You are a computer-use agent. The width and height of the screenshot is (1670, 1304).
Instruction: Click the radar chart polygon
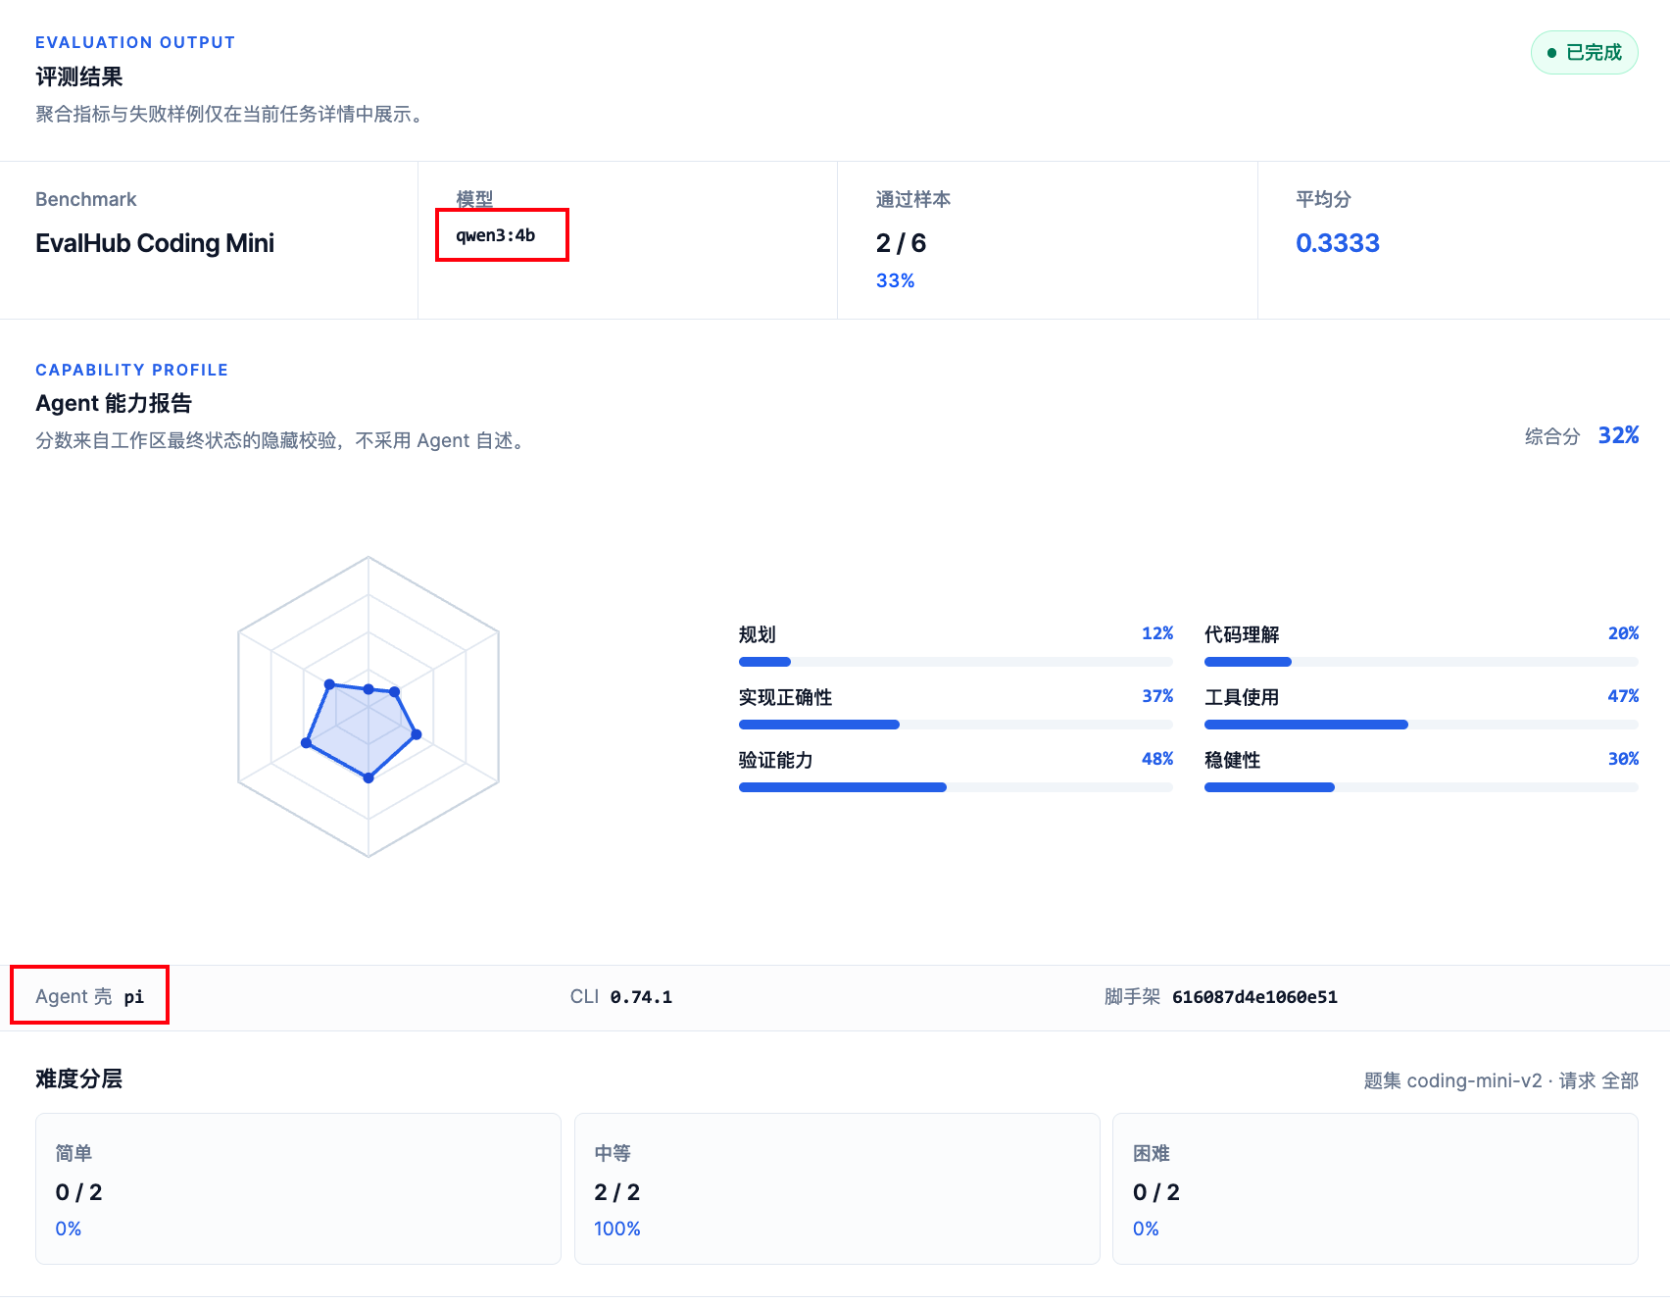click(363, 730)
